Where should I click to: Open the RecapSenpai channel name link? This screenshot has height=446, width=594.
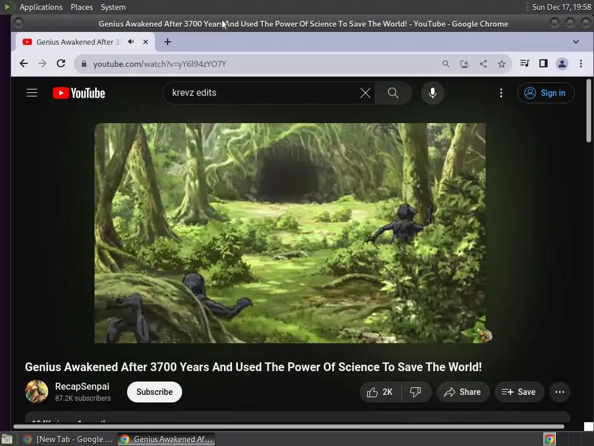[x=82, y=386]
